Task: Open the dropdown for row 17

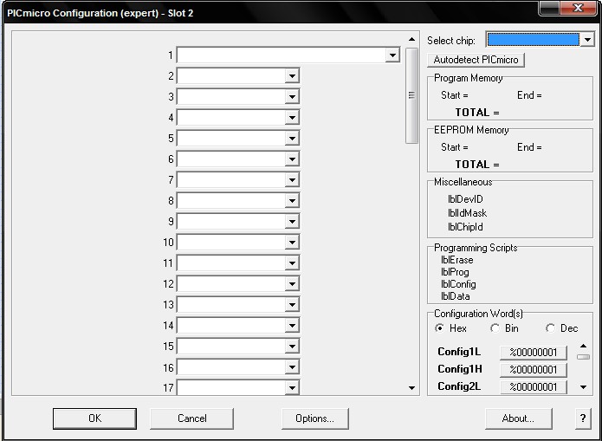Action: (x=292, y=387)
